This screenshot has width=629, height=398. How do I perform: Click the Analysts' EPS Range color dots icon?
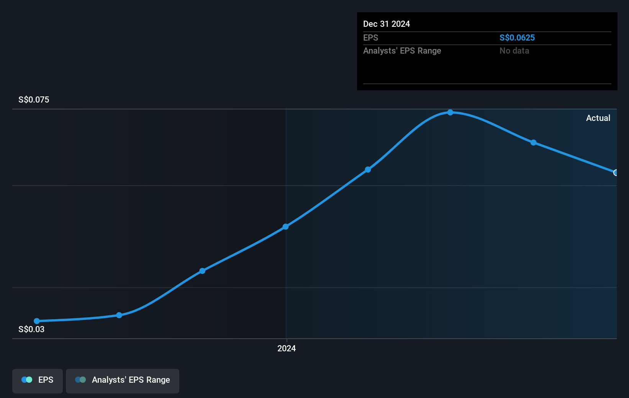(x=80, y=380)
